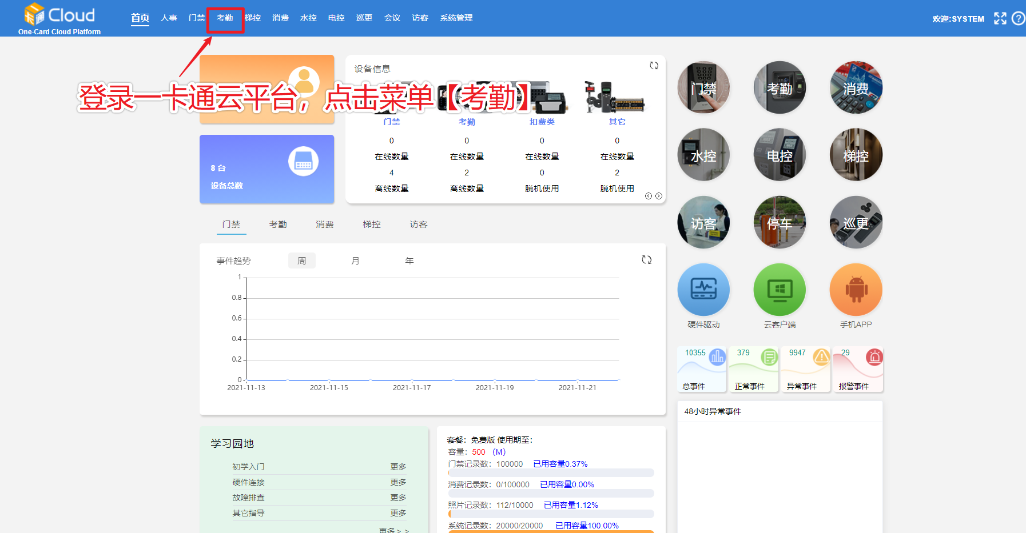Open the 停车 parking module icon
Image resolution: width=1026 pixels, height=533 pixels.
tap(780, 222)
